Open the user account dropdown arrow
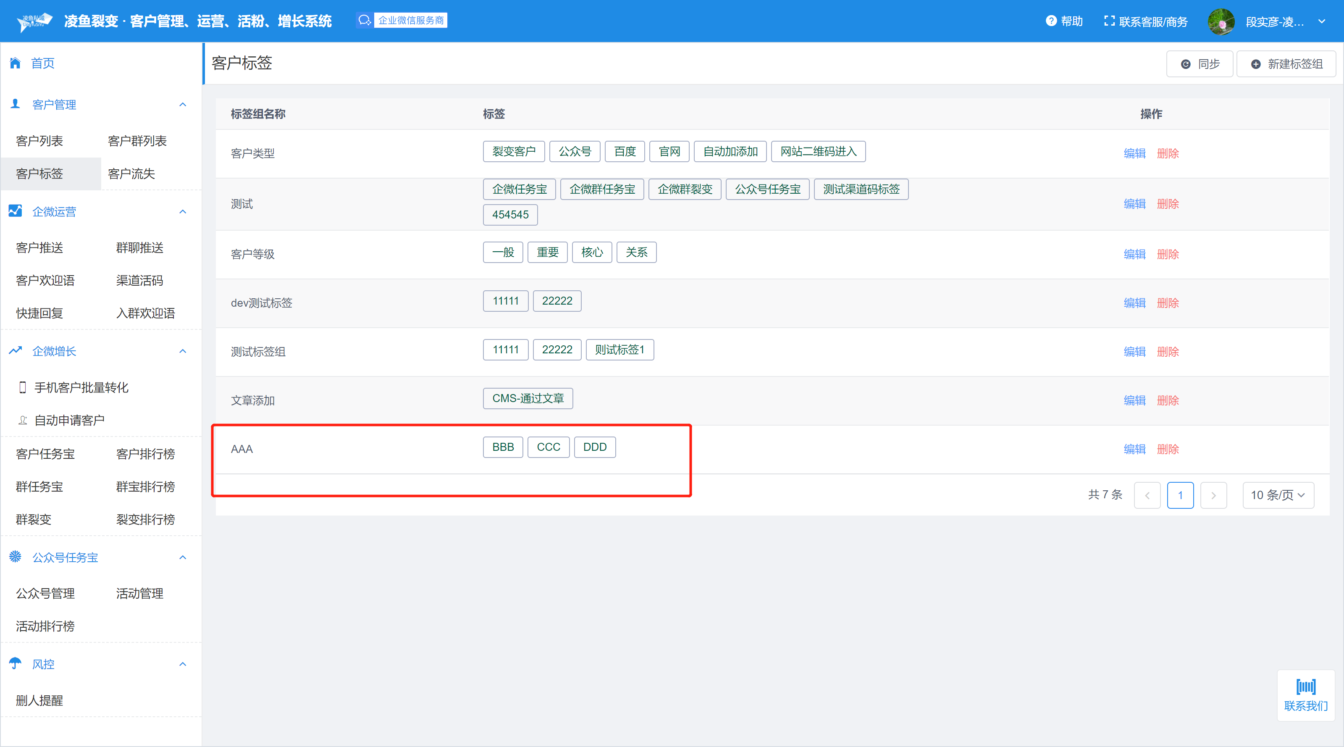Viewport: 1344px width, 747px height. point(1322,21)
